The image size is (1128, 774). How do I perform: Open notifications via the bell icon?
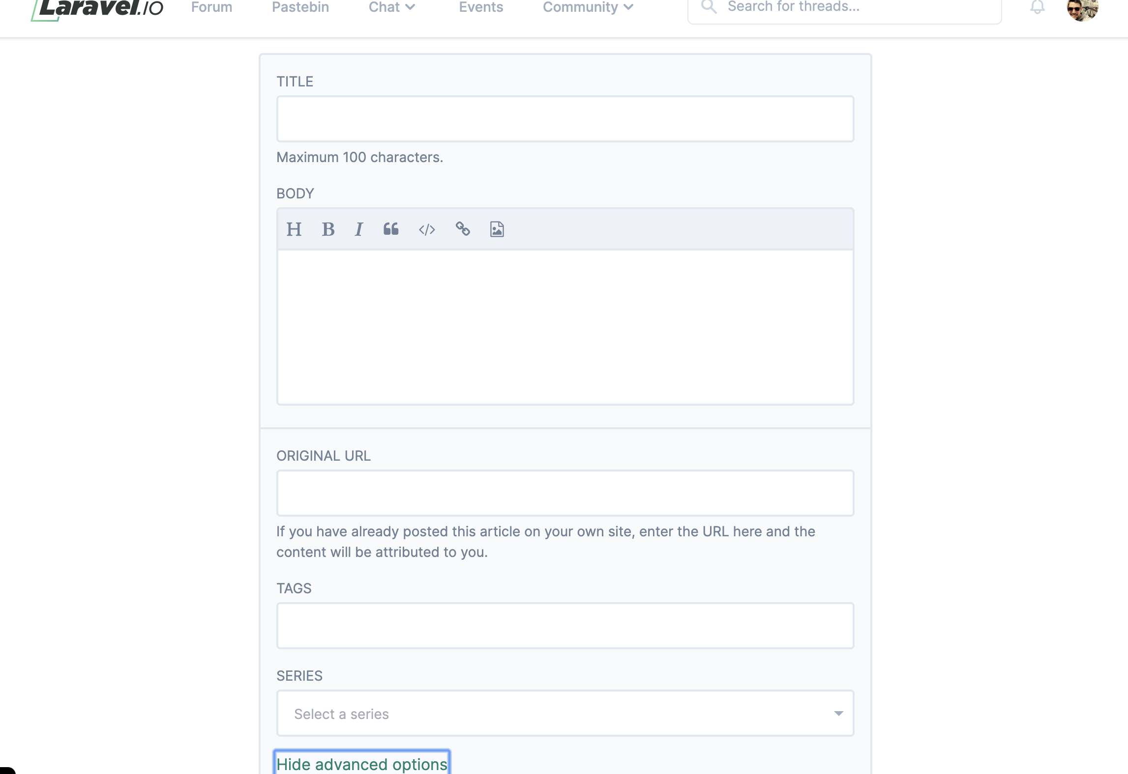coord(1037,7)
